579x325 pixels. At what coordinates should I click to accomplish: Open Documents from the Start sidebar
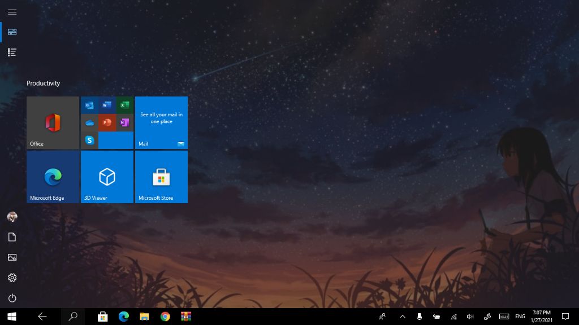12,237
